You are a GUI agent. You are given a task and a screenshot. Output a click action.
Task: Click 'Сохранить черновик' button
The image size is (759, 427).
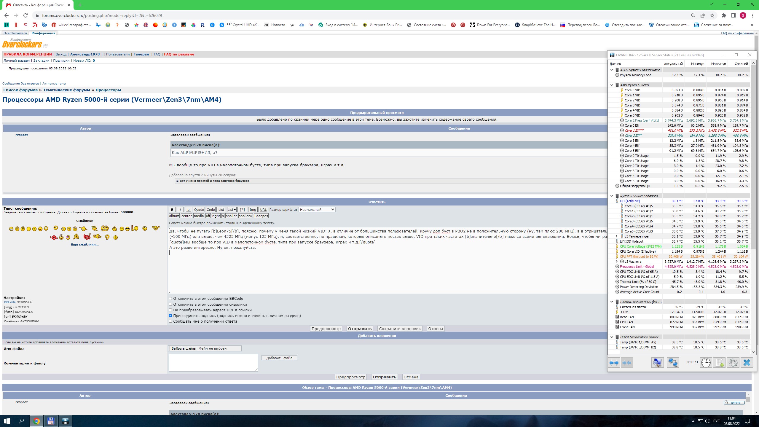(400, 329)
